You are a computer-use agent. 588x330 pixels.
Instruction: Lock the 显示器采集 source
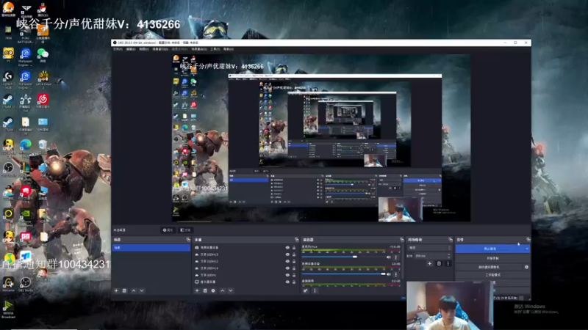[294, 282]
